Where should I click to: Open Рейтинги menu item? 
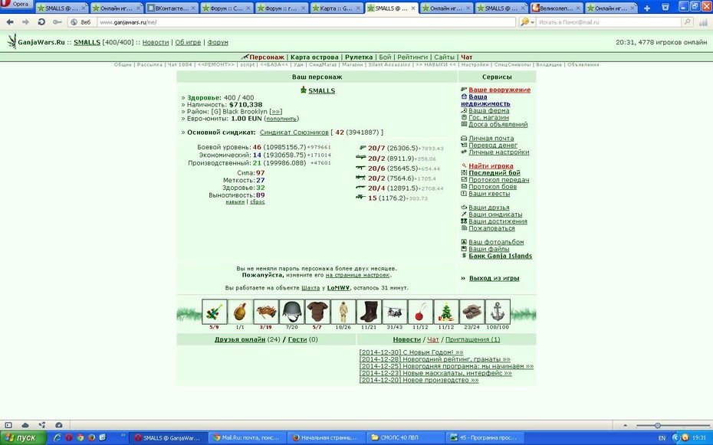tap(412, 57)
